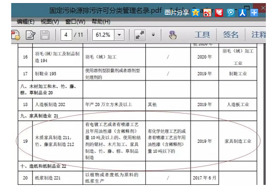Click the 61.2% zoom level box
The image size is (271, 191).
103,35
